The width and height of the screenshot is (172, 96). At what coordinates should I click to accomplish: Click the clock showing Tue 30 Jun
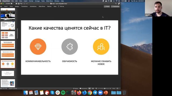pyautogui.click(x=137, y=1)
